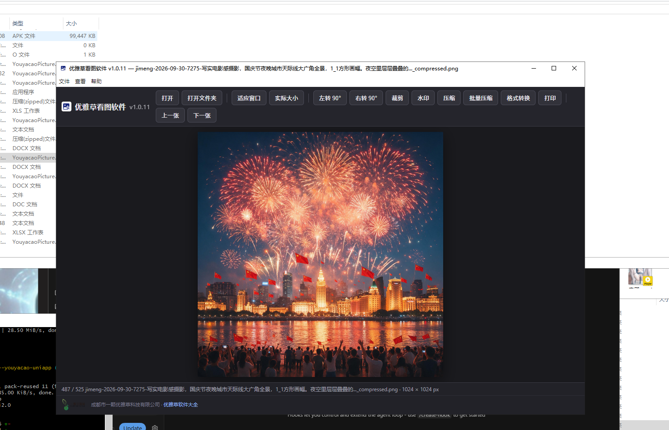Click the app icon in the title bar
The image size is (669, 430).
[63, 68]
